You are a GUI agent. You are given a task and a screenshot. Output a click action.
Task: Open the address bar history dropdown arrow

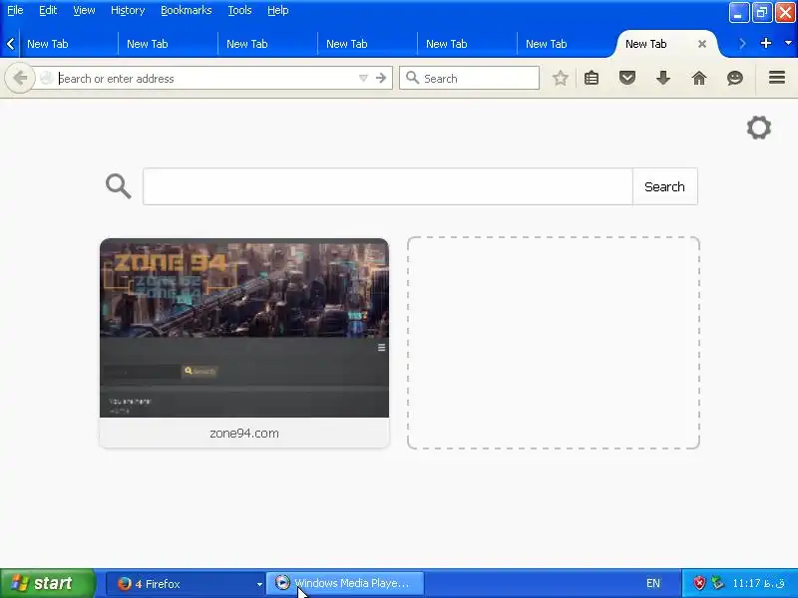(x=363, y=79)
